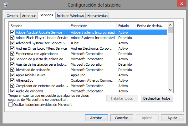Toggle Compilador de extremo de audio checkbox
188x126 pixels.
point(12,86)
